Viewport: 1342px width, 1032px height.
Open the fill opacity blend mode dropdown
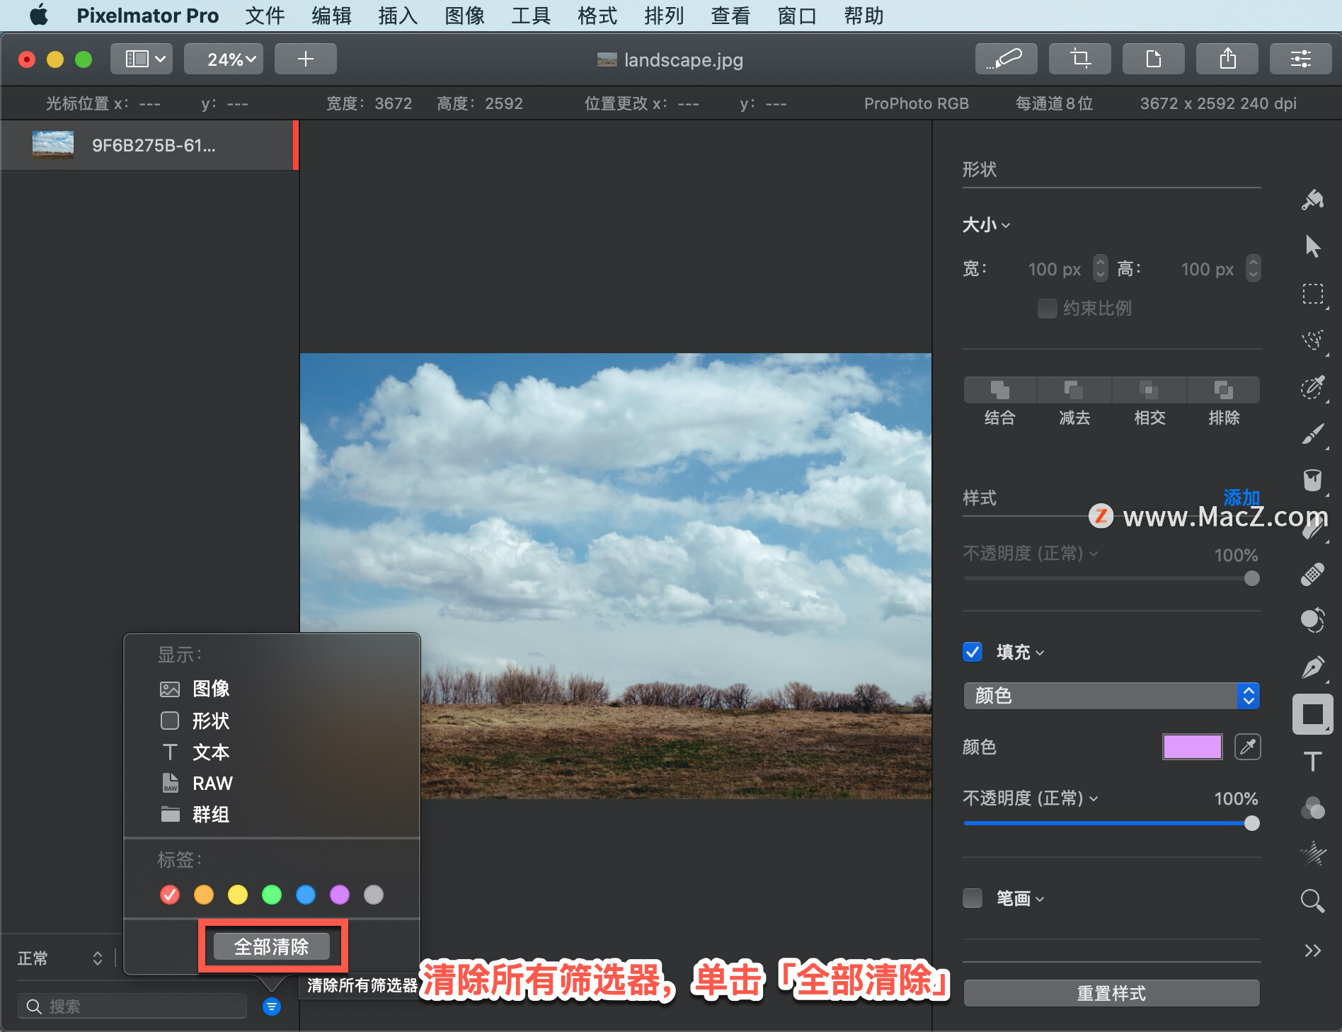point(1030,798)
